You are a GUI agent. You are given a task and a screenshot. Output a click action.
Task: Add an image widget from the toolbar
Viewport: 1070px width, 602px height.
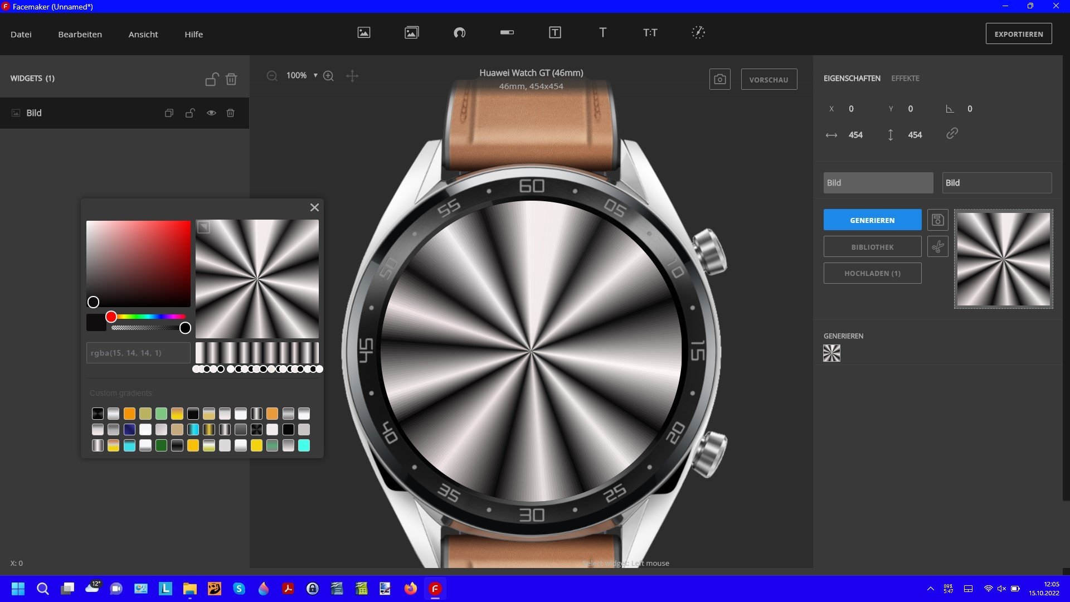click(x=364, y=33)
